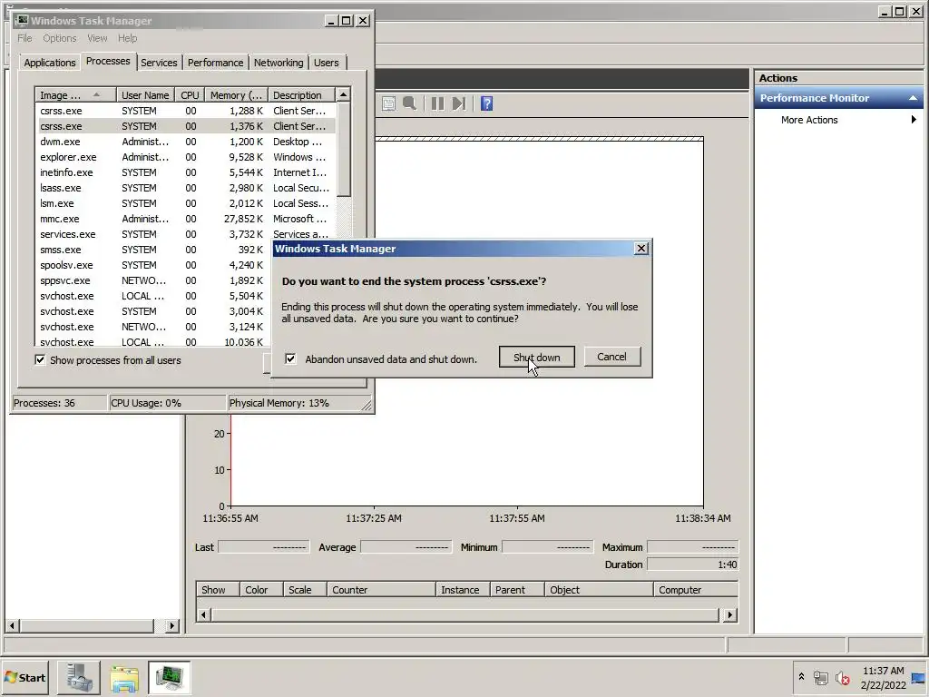Screen dimensions: 929x697
Task: Open Windows Explorer folder icon in taskbar
Action: click(x=124, y=677)
